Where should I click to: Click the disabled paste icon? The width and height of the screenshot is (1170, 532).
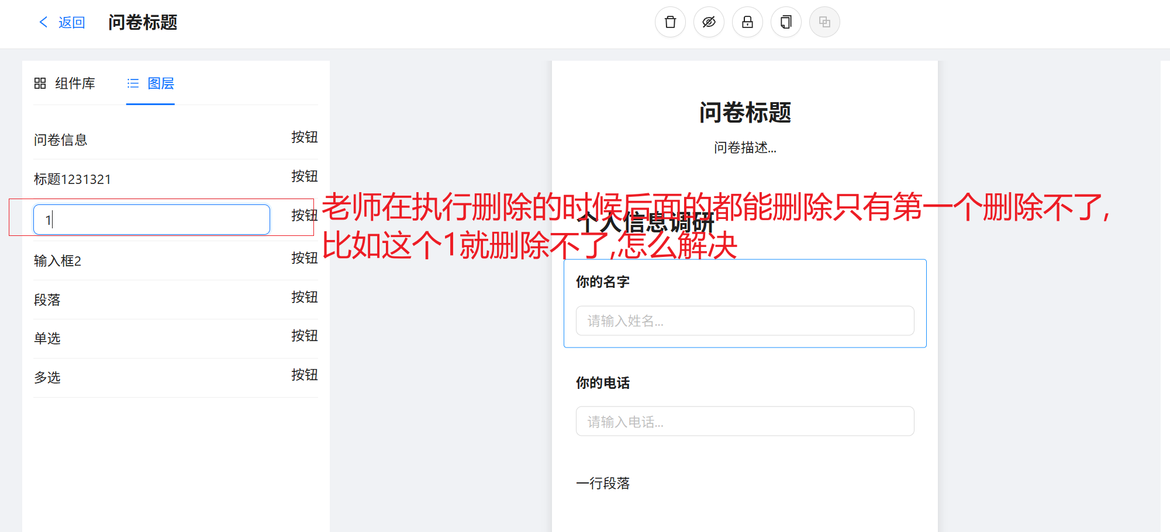[x=824, y=22]
